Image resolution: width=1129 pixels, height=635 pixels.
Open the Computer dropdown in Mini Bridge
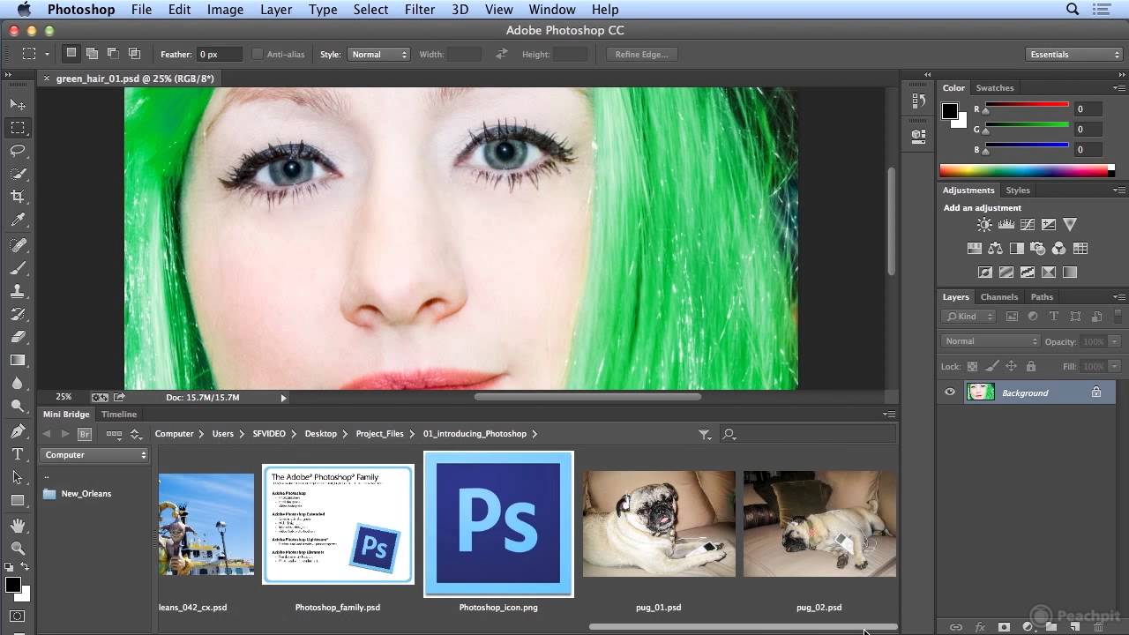click(x=94, y=455)
